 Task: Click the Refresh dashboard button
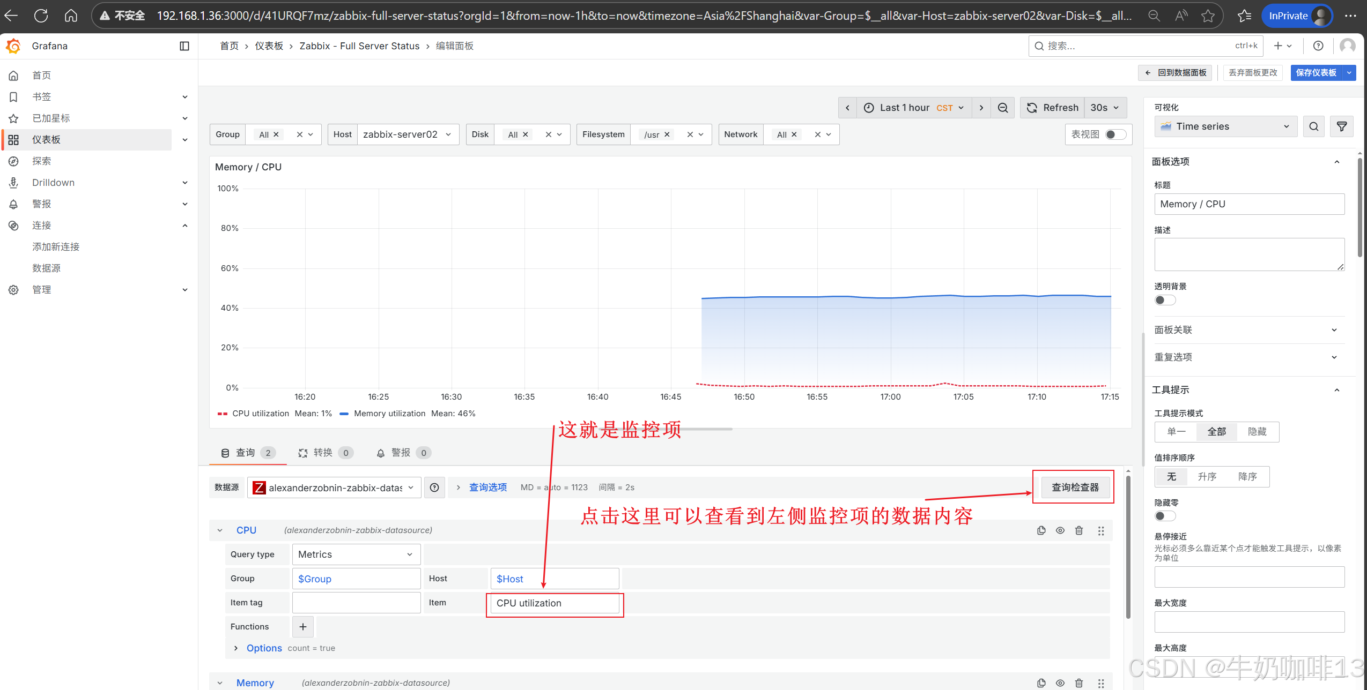pyautogui.click(x=1052, y=108)
